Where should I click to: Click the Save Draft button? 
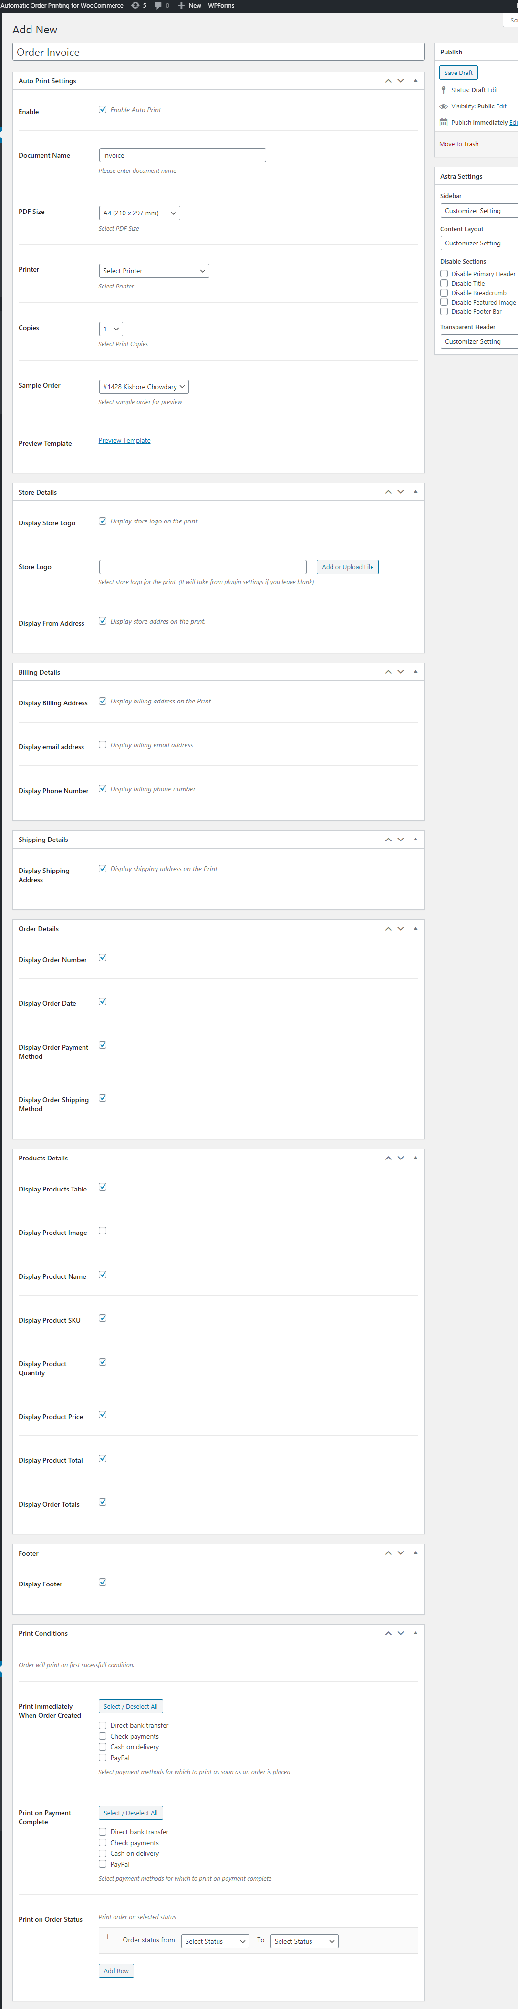[x=458, y=72]
